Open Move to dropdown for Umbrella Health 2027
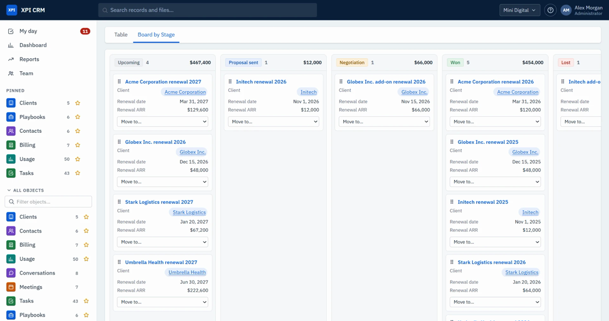Image resolution: width=609 pixels, height=321 pixels. 162,302
